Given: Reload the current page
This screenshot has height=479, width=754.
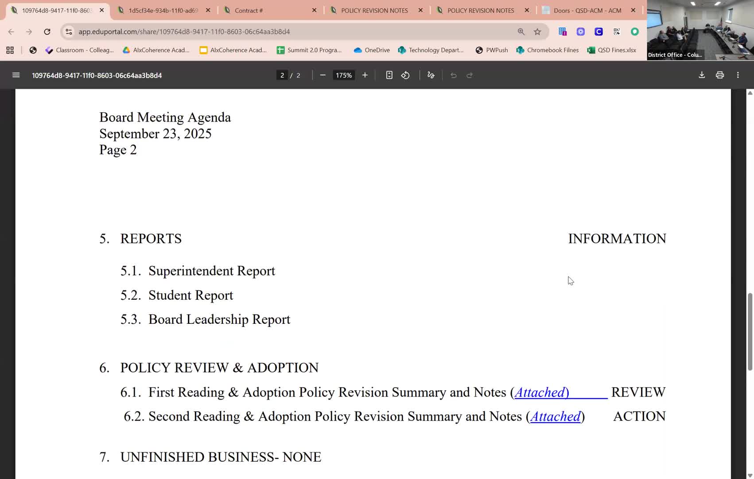Looking at the screenshot, I should [x=47, y=31].
